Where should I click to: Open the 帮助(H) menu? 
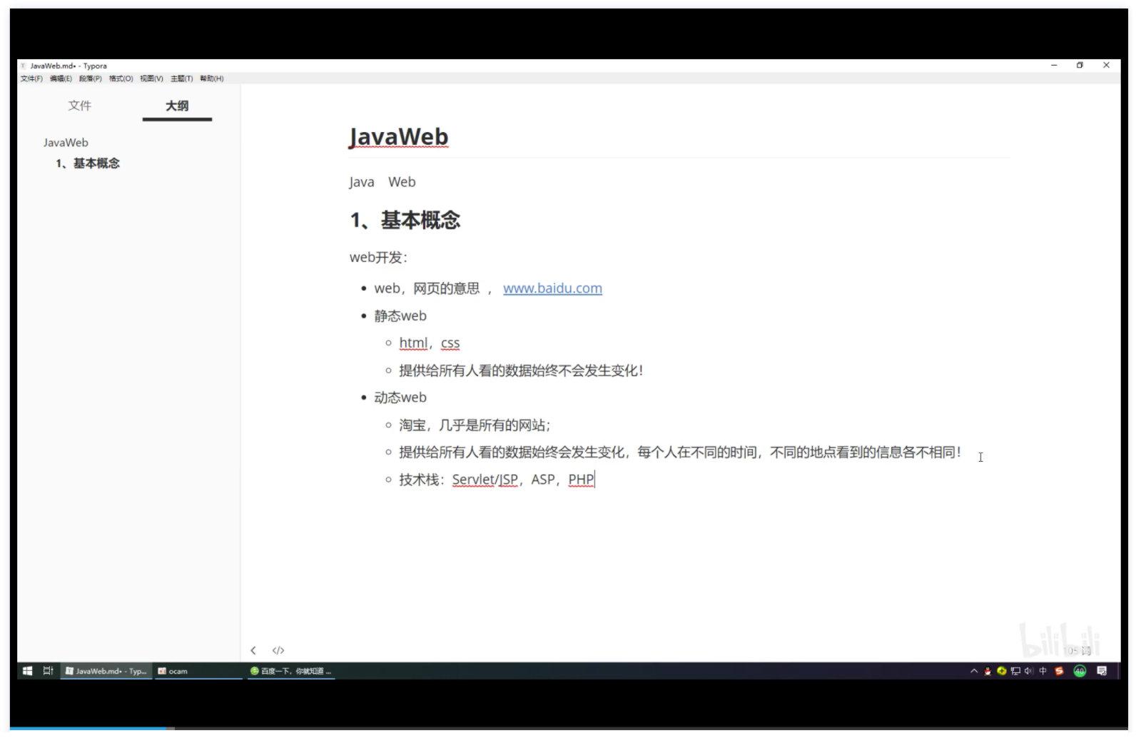(x=212, y=79)
